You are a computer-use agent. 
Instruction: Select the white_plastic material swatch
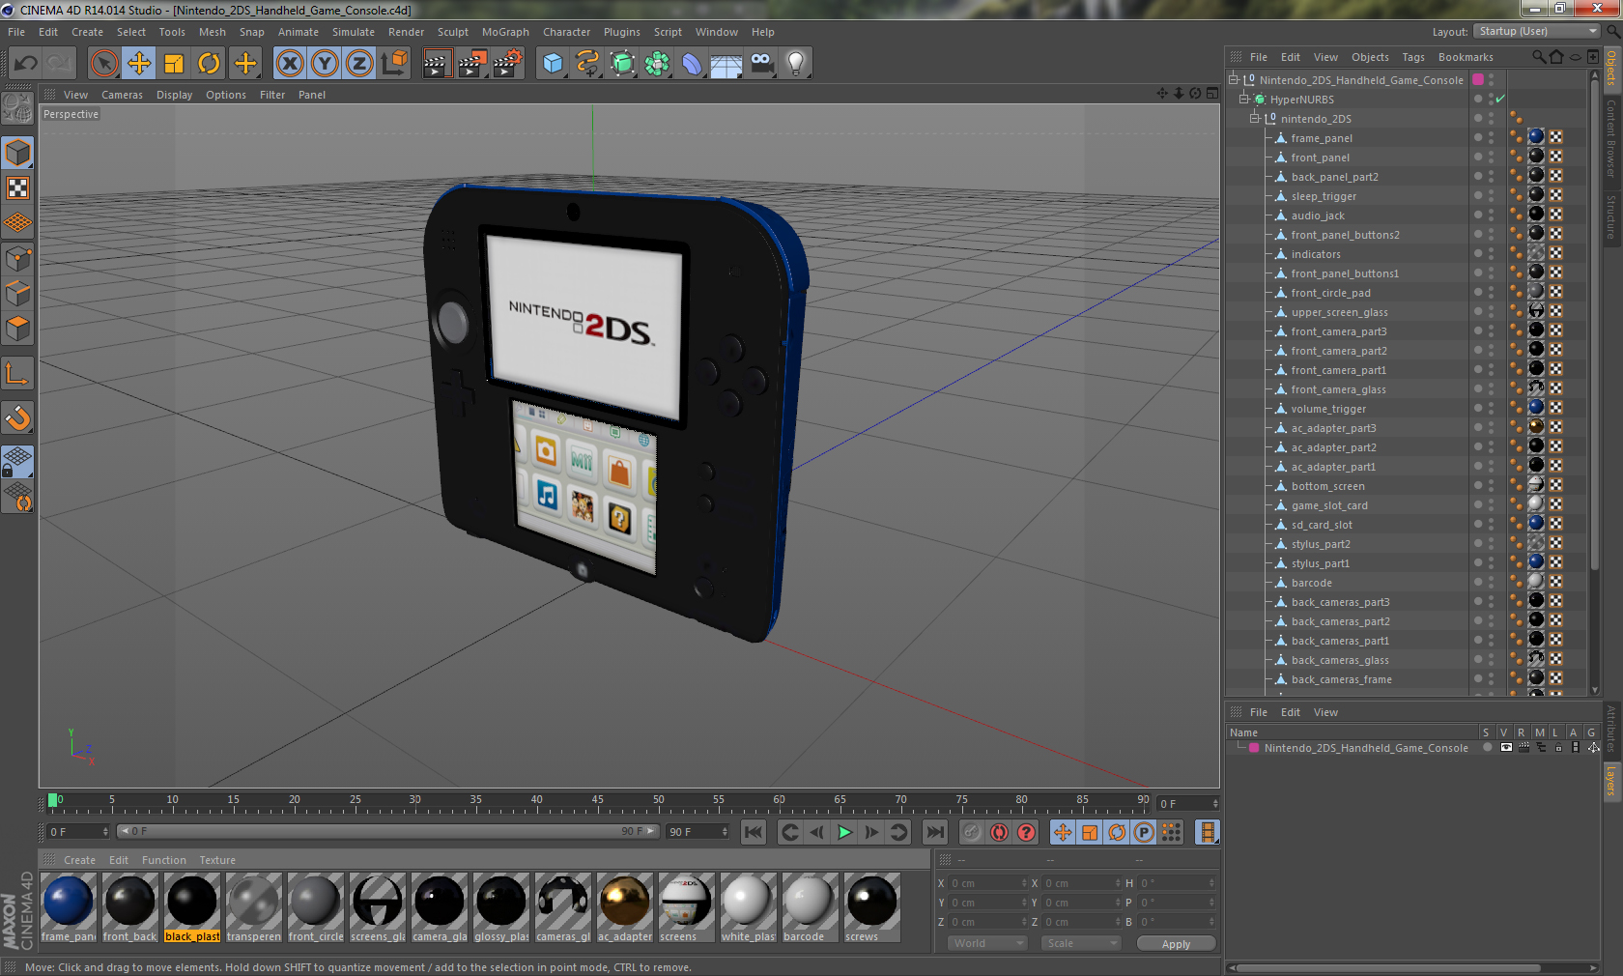748,902
